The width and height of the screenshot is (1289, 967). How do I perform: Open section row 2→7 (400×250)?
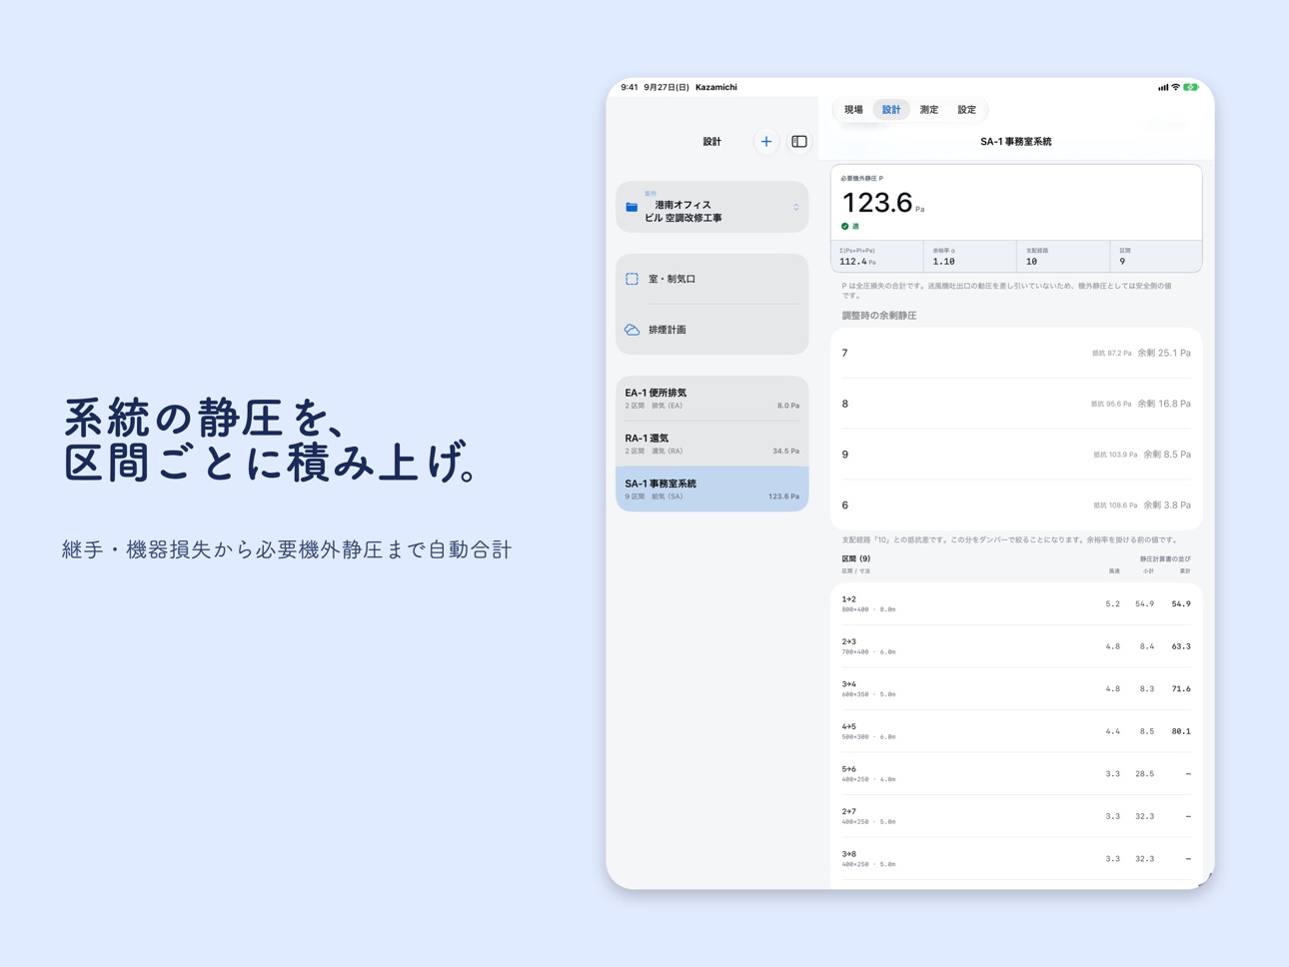coord(1016,816)
